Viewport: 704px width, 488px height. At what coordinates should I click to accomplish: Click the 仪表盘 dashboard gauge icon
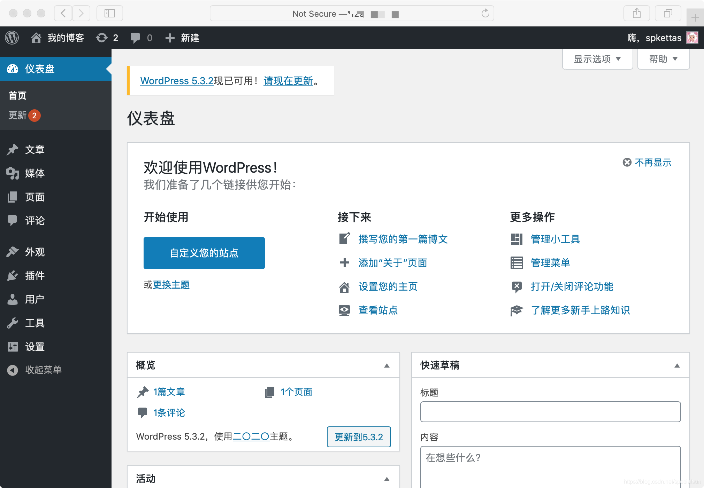[13, 69]
